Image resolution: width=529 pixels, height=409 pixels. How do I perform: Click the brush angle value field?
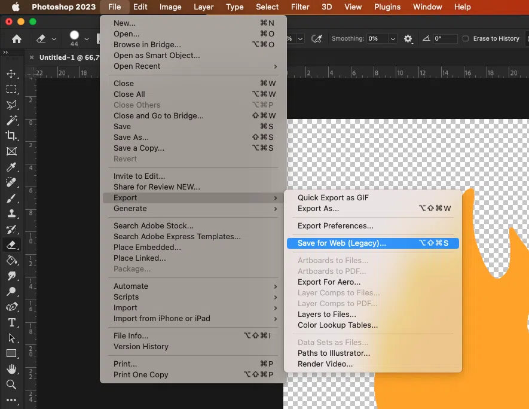(x=445, y=39)
